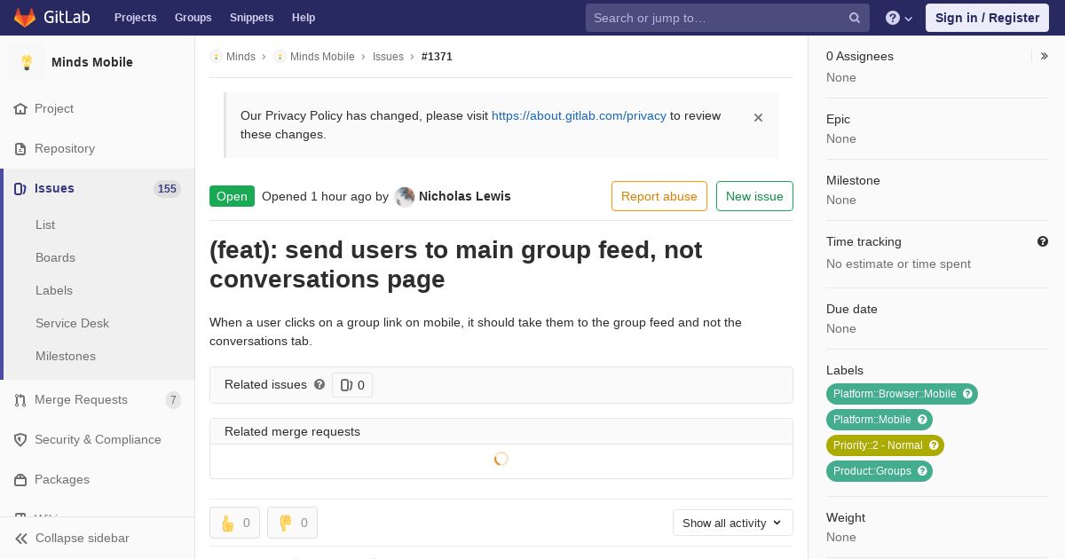Click Nicholas Lewis avatar image
This screenshot has height=559, width=1065.
(405, 196)
